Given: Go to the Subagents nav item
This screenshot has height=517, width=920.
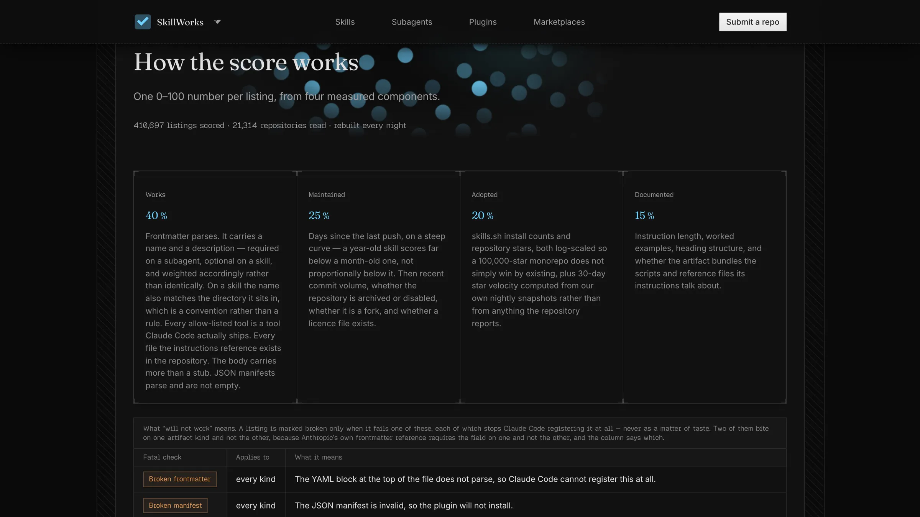Looking at the screenshot, I should 412,22.
